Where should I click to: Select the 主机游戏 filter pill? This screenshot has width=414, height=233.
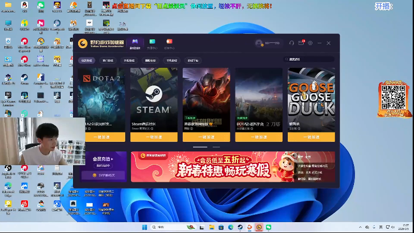(172, 61)
